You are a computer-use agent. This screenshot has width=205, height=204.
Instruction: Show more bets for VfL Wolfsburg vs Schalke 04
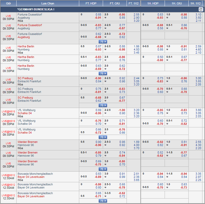pos(103,137)
